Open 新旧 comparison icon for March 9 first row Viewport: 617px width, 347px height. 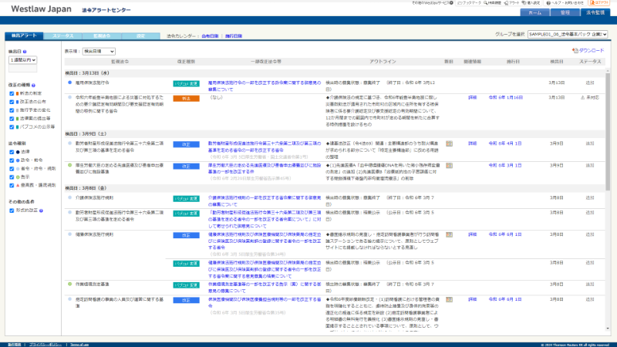point(449,143)
